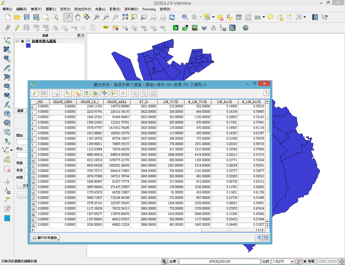Toggle the 繪圖 render checkbox
The width and height of the screenshot is (345, 265).
pos(305,261)
